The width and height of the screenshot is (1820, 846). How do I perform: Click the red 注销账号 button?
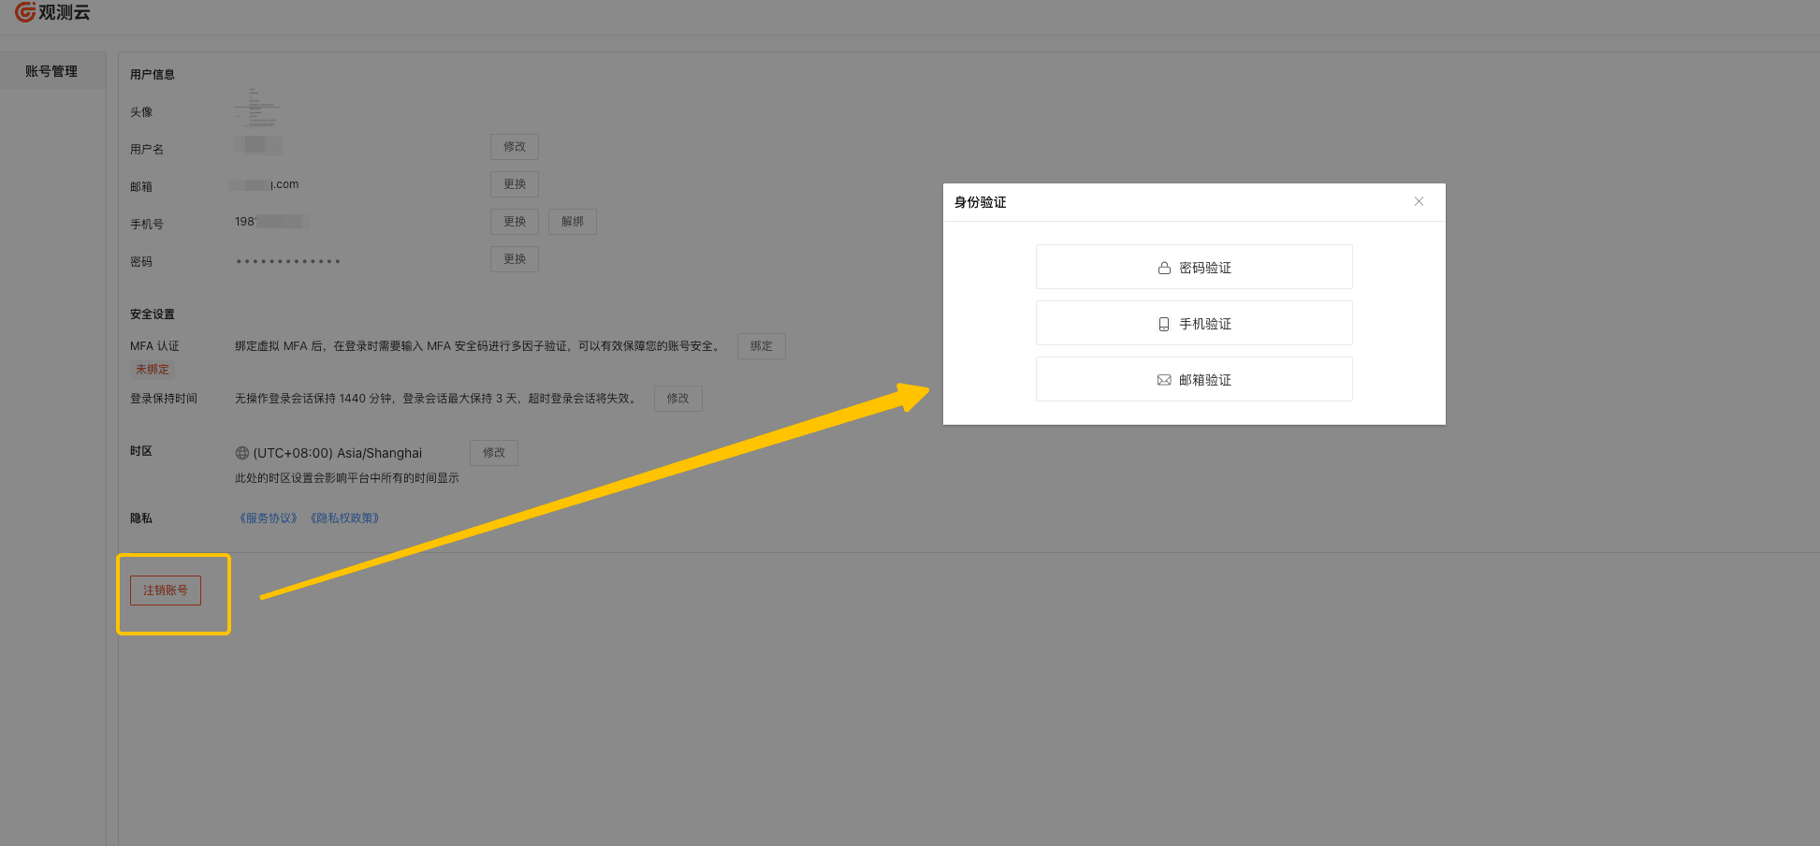pyautogui.click(x=166, y=591)
